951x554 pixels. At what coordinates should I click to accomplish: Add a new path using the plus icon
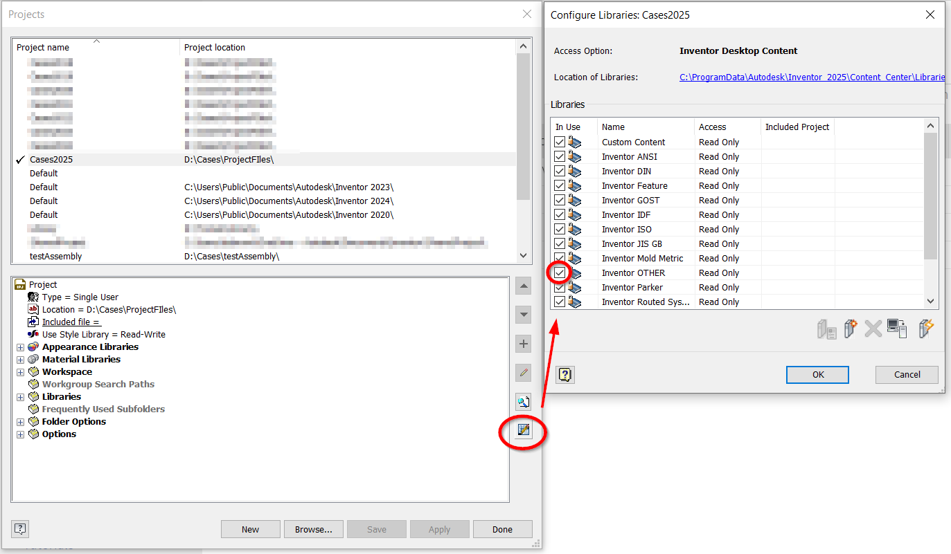coord(523,343)
